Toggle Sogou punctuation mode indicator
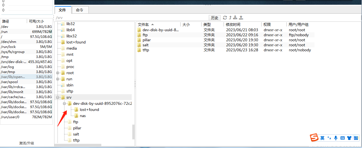The height and width of the screenshot is (148, 362). [329, 138]
